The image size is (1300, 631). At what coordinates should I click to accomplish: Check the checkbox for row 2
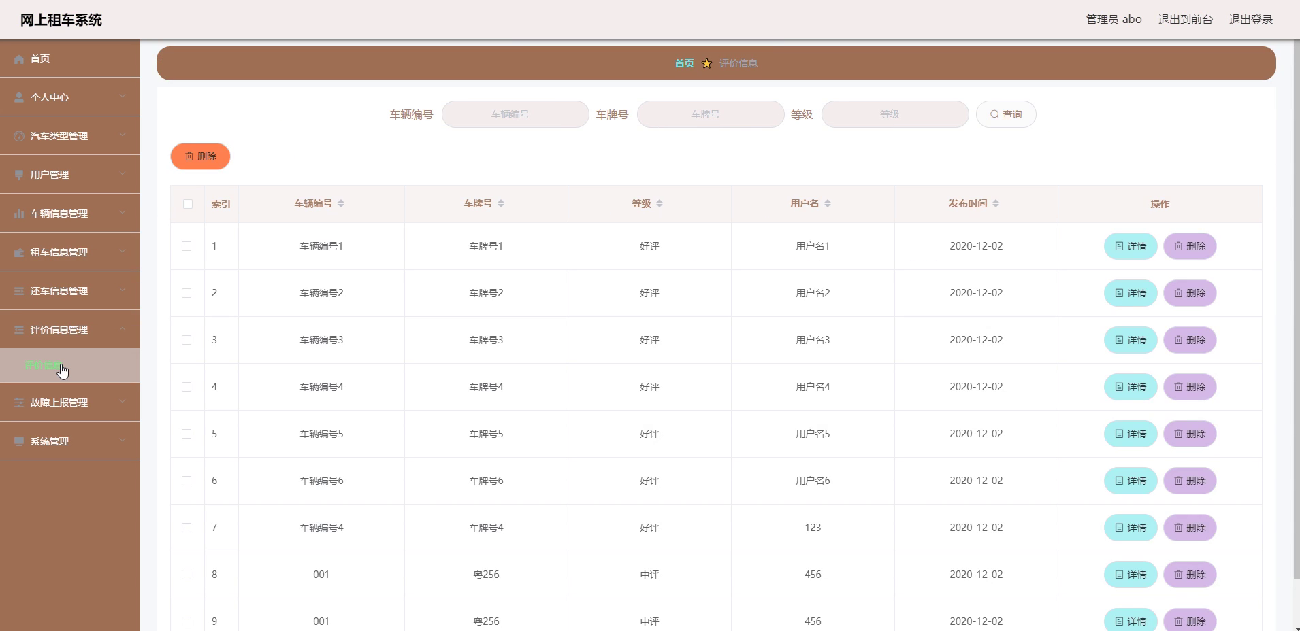pyautogui.click(x=186, y=293)
